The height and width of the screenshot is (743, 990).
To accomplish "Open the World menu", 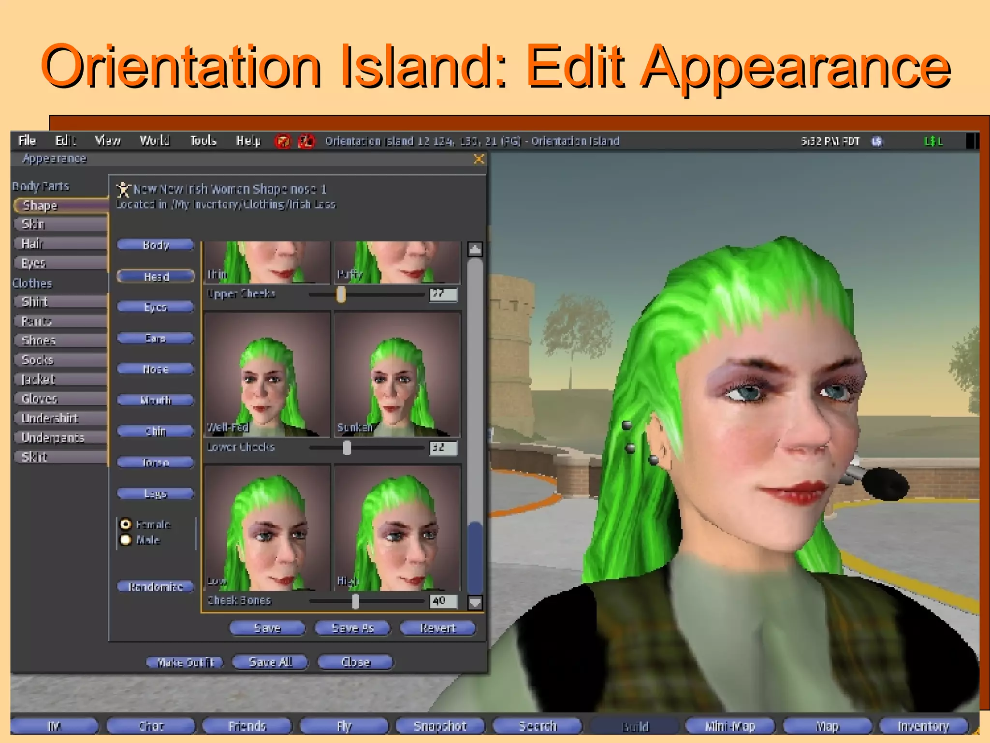I will (x=154, y=141).
